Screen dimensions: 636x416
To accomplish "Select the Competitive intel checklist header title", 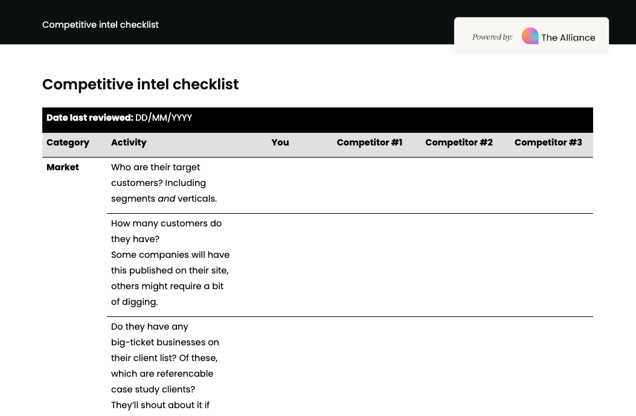I will (100, 25).
